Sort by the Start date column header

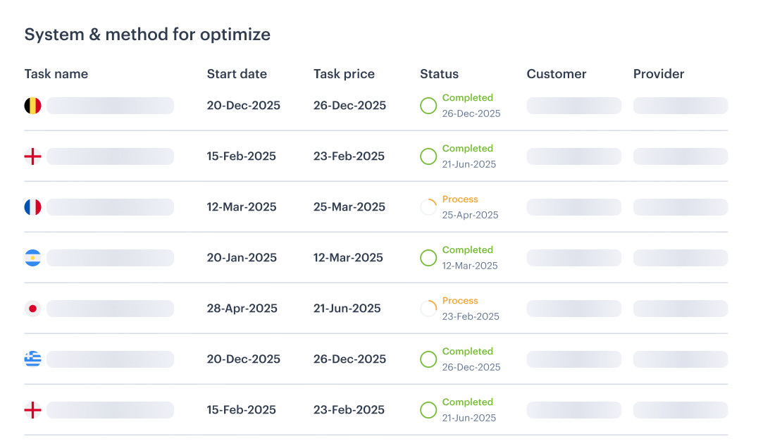pos(237,74)
